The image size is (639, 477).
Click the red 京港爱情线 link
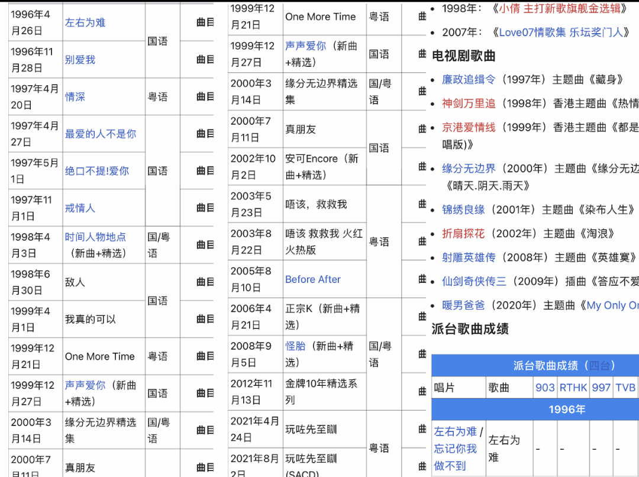[x=469, y=127]
